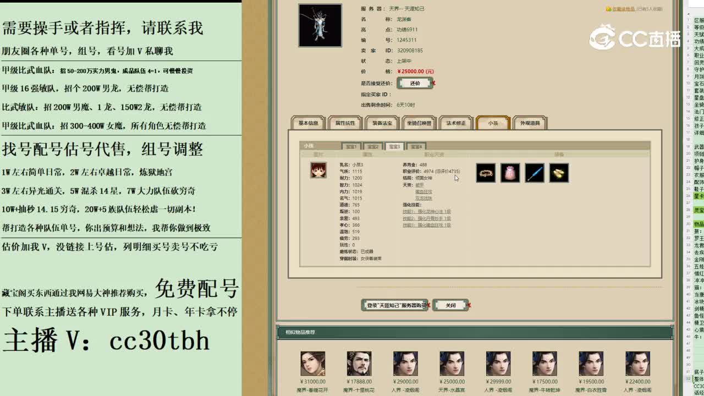The image size is (704, 396).
Task: Open 技能2 强化丹青妙手 skill link
Action: [427, 218]
